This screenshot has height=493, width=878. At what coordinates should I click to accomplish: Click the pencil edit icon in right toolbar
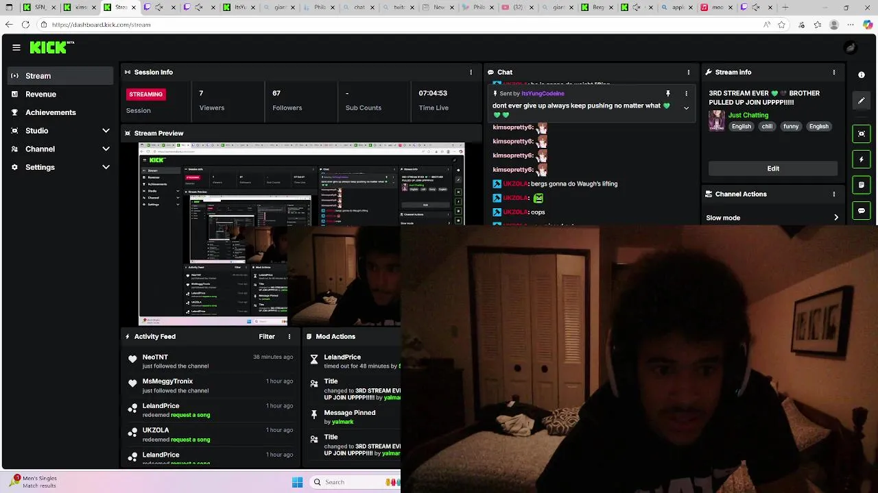(x=862, y=101)
